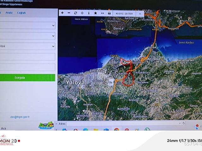The height and width of the screenshot is (151, 202).
Task: Click the print map icon
Action: (x=109, y=13)
